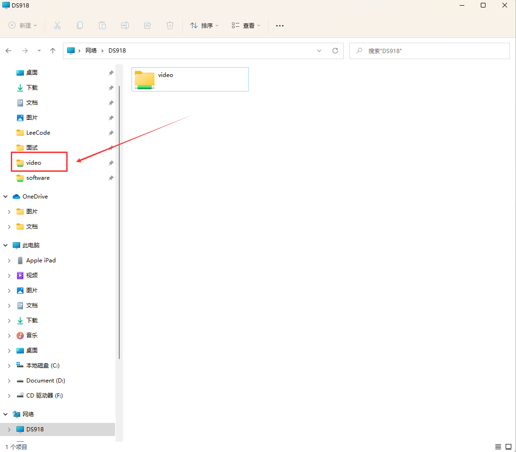Image resolution: width=516 pixels, height=452 pixels.
Task: Click the DS918 title bar icon
Action: (x=6, y=5)
